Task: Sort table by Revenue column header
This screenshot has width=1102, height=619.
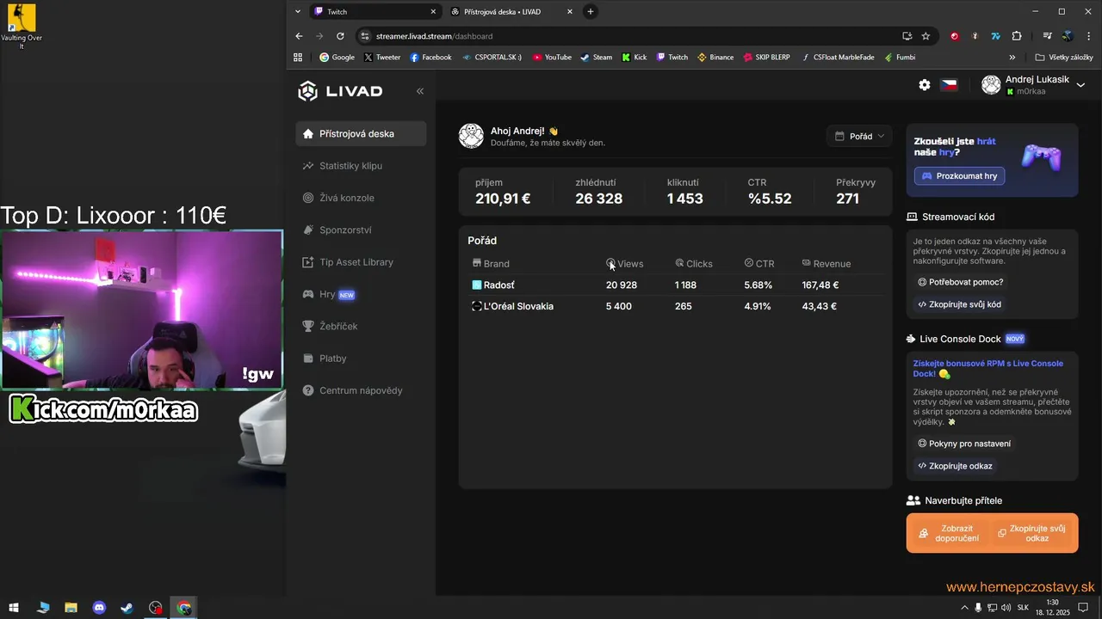Action: (826, 264)
